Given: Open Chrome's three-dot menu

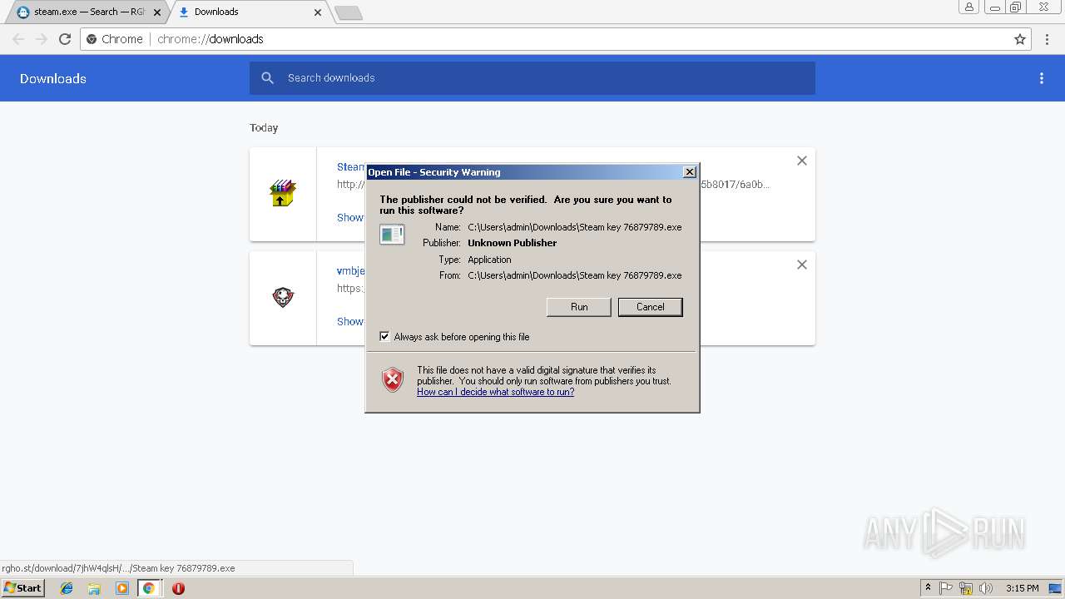Looking at the screenshot, I should pos(1048,39).
